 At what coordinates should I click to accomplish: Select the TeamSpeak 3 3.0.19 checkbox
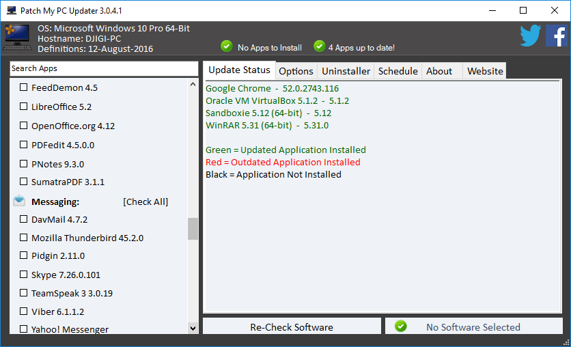[x=23, y=292]
